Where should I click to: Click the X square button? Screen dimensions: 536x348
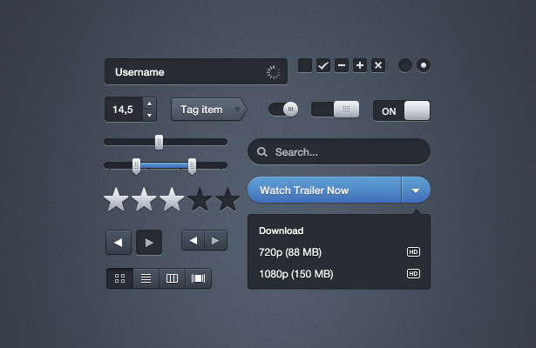[x=378, y=65]
